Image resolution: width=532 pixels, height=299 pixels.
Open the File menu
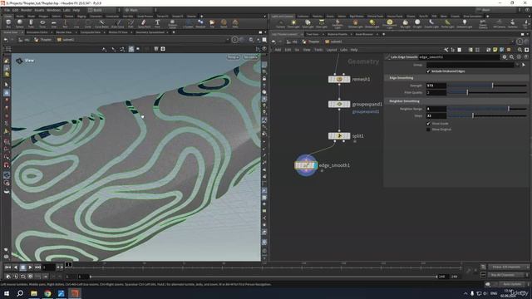(7, 10)
